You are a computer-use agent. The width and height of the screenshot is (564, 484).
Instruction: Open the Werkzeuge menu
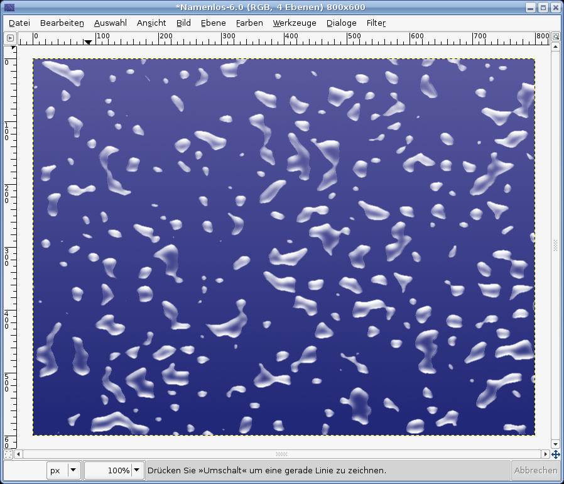(x=295, y=23)
